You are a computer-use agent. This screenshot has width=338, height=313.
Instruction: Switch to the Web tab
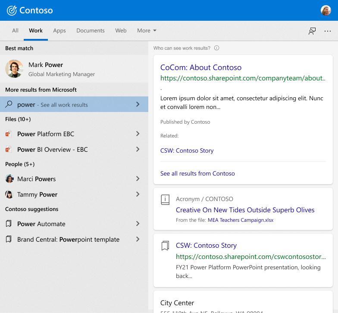pyautogui.click(x=121, y=30)
